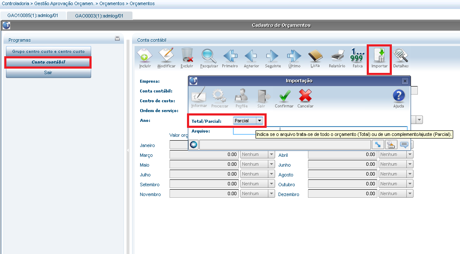The image size is (460, 254).
Task: Click Controladoria in breadcrumb
Action: (x=16, y=3)
